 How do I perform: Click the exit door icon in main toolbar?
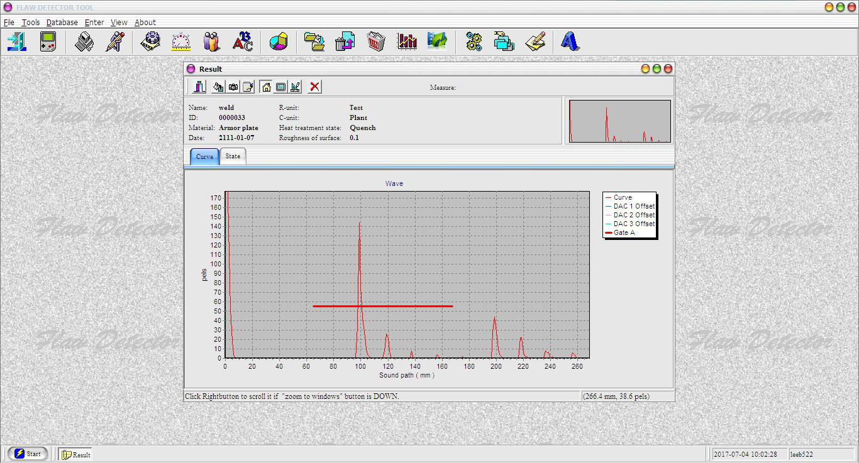(16, 42)
